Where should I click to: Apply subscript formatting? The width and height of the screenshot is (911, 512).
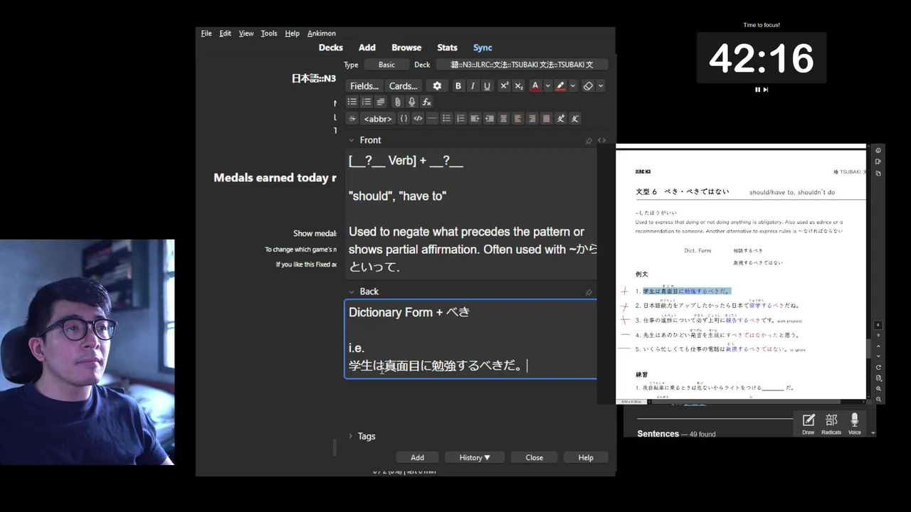[x=519, y=86]
